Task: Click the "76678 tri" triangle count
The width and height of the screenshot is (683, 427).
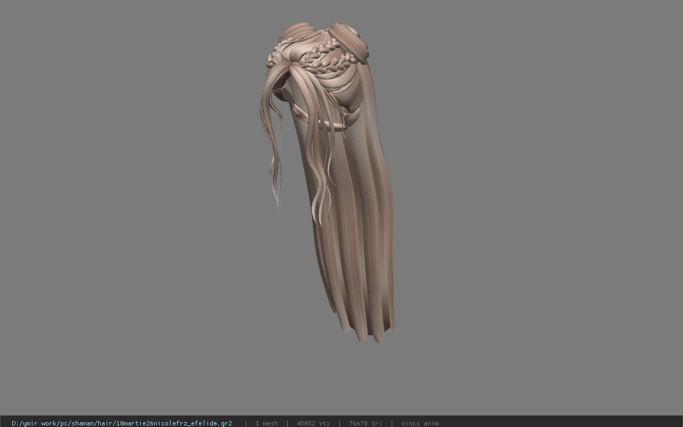Action: pyautogui.click(x=366, y=423)
